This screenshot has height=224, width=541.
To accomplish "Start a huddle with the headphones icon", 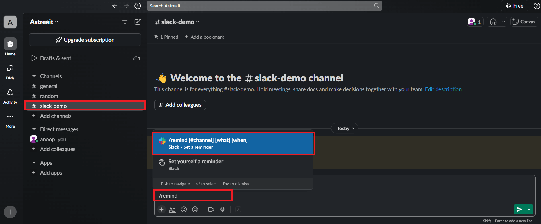I will [x=493, y=22].
